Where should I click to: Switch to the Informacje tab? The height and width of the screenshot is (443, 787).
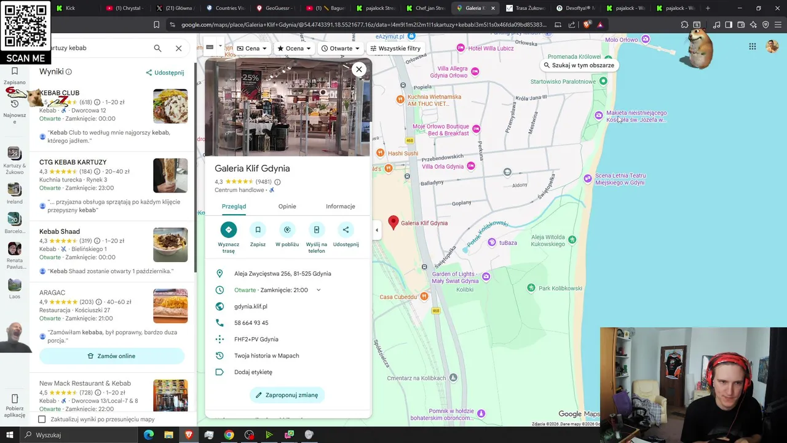click(341, 206)
